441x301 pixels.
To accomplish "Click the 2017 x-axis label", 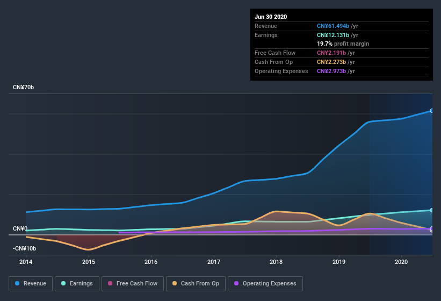I will [x=214, y=262].
